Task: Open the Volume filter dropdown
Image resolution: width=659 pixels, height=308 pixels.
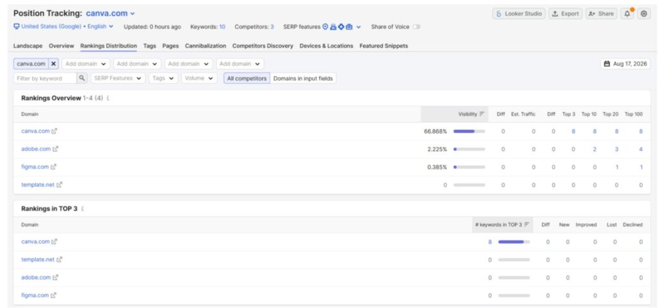Action: [200, 78]
